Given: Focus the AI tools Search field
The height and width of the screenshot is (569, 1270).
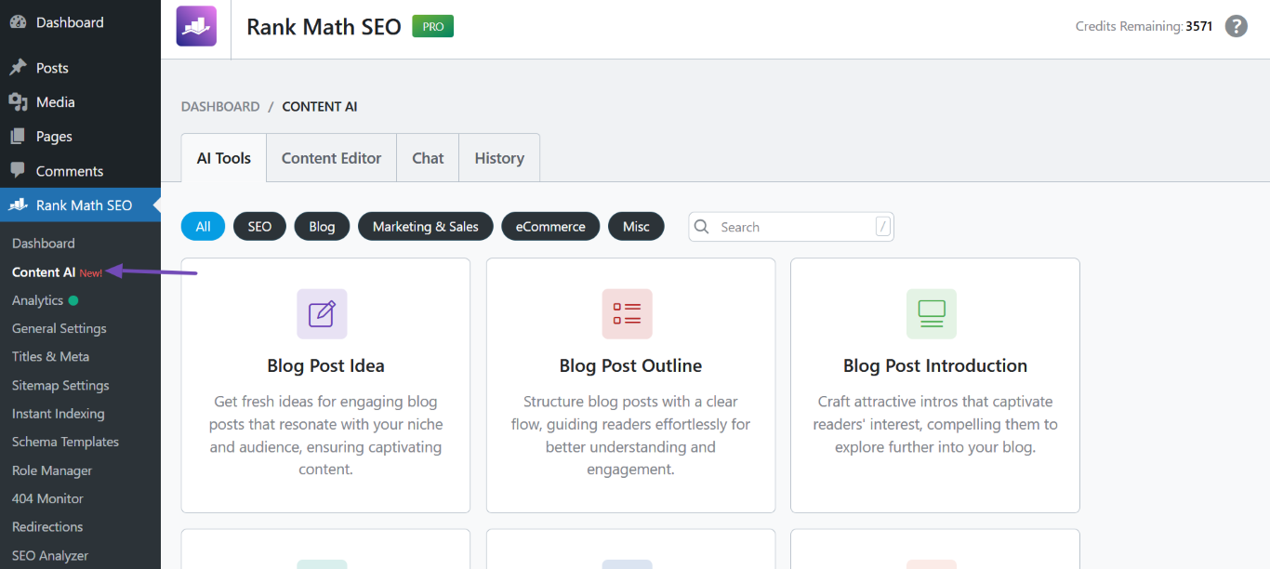Looking at the screenshot, I should tap(791, 227).
